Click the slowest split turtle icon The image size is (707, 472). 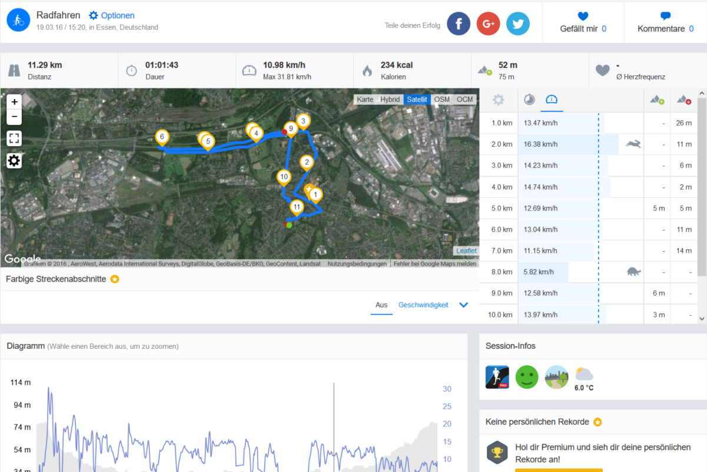pos(634,272)
